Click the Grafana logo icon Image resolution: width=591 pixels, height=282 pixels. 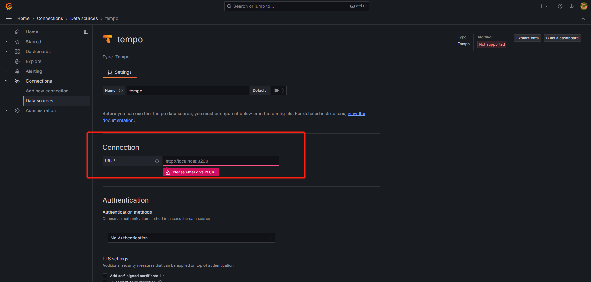pos(9,6)
